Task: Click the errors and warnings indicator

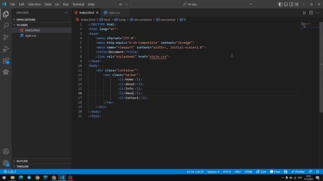Action: [x=10, y=171]
